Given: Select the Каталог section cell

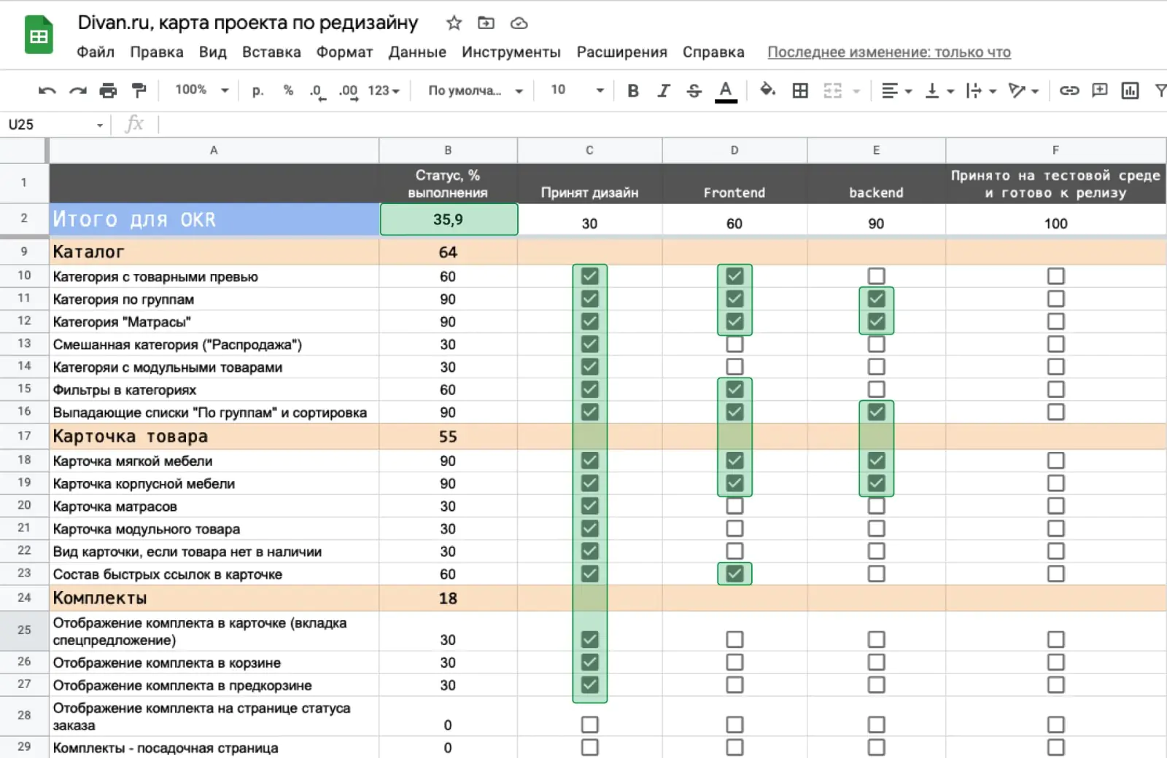Looking at the screenshot, I should pyautogui.click(x=214, y=252).
